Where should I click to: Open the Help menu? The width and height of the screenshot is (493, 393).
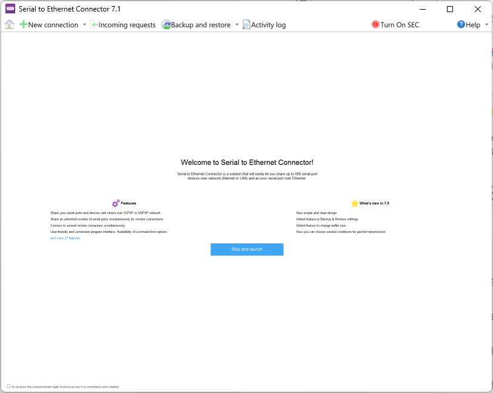pyautogui.click(x=472, y=25)
